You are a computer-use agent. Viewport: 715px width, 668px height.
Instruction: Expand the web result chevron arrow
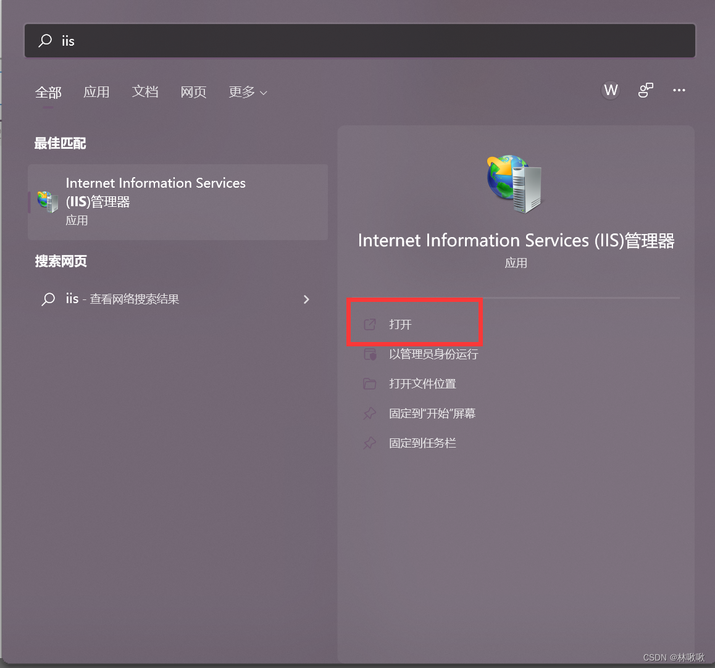pos(306,299)
